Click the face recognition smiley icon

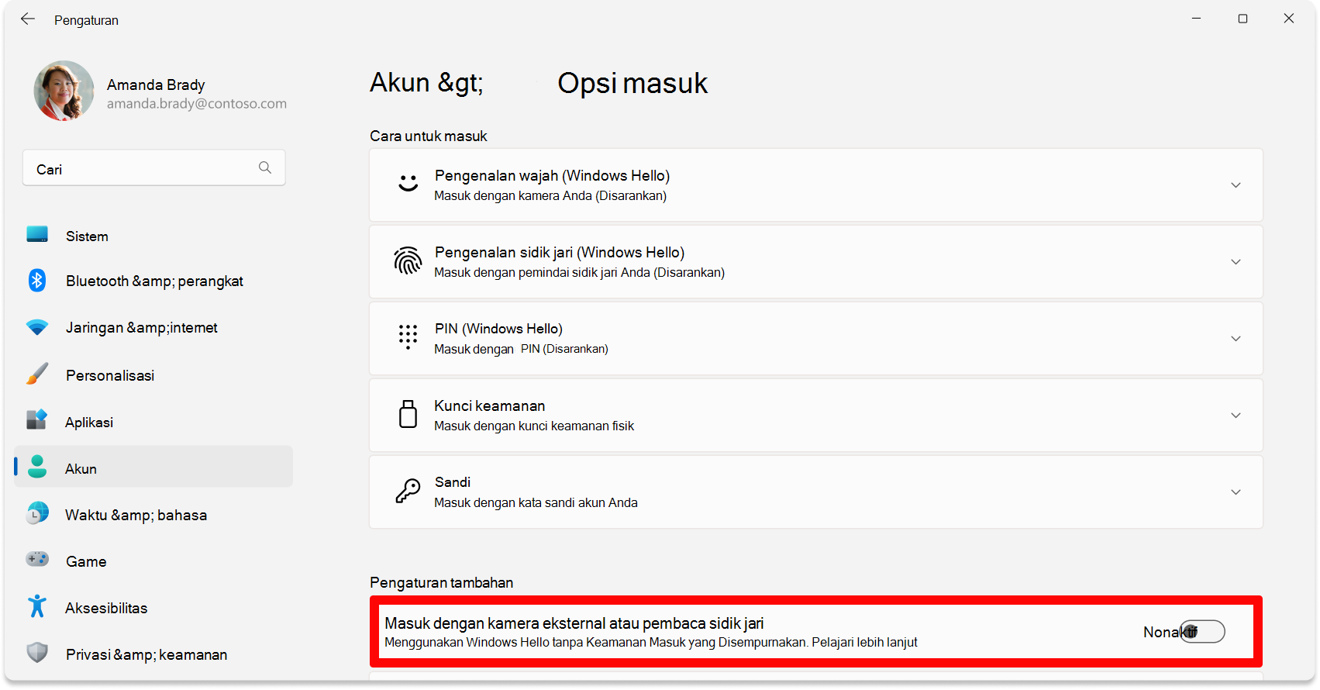pos(408,183)
